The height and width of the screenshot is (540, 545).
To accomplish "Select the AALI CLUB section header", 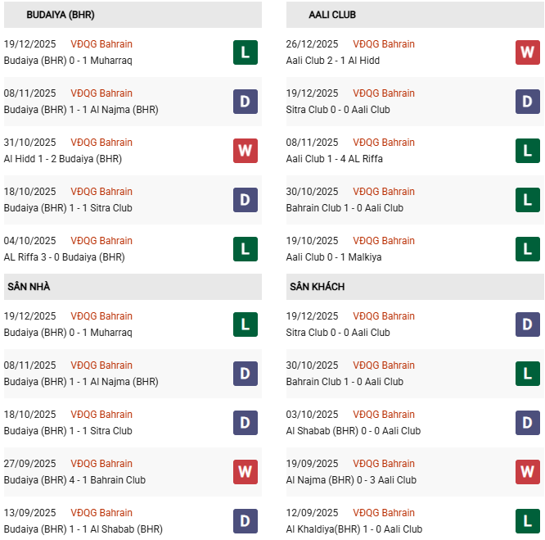I will [x=332, y=15].
